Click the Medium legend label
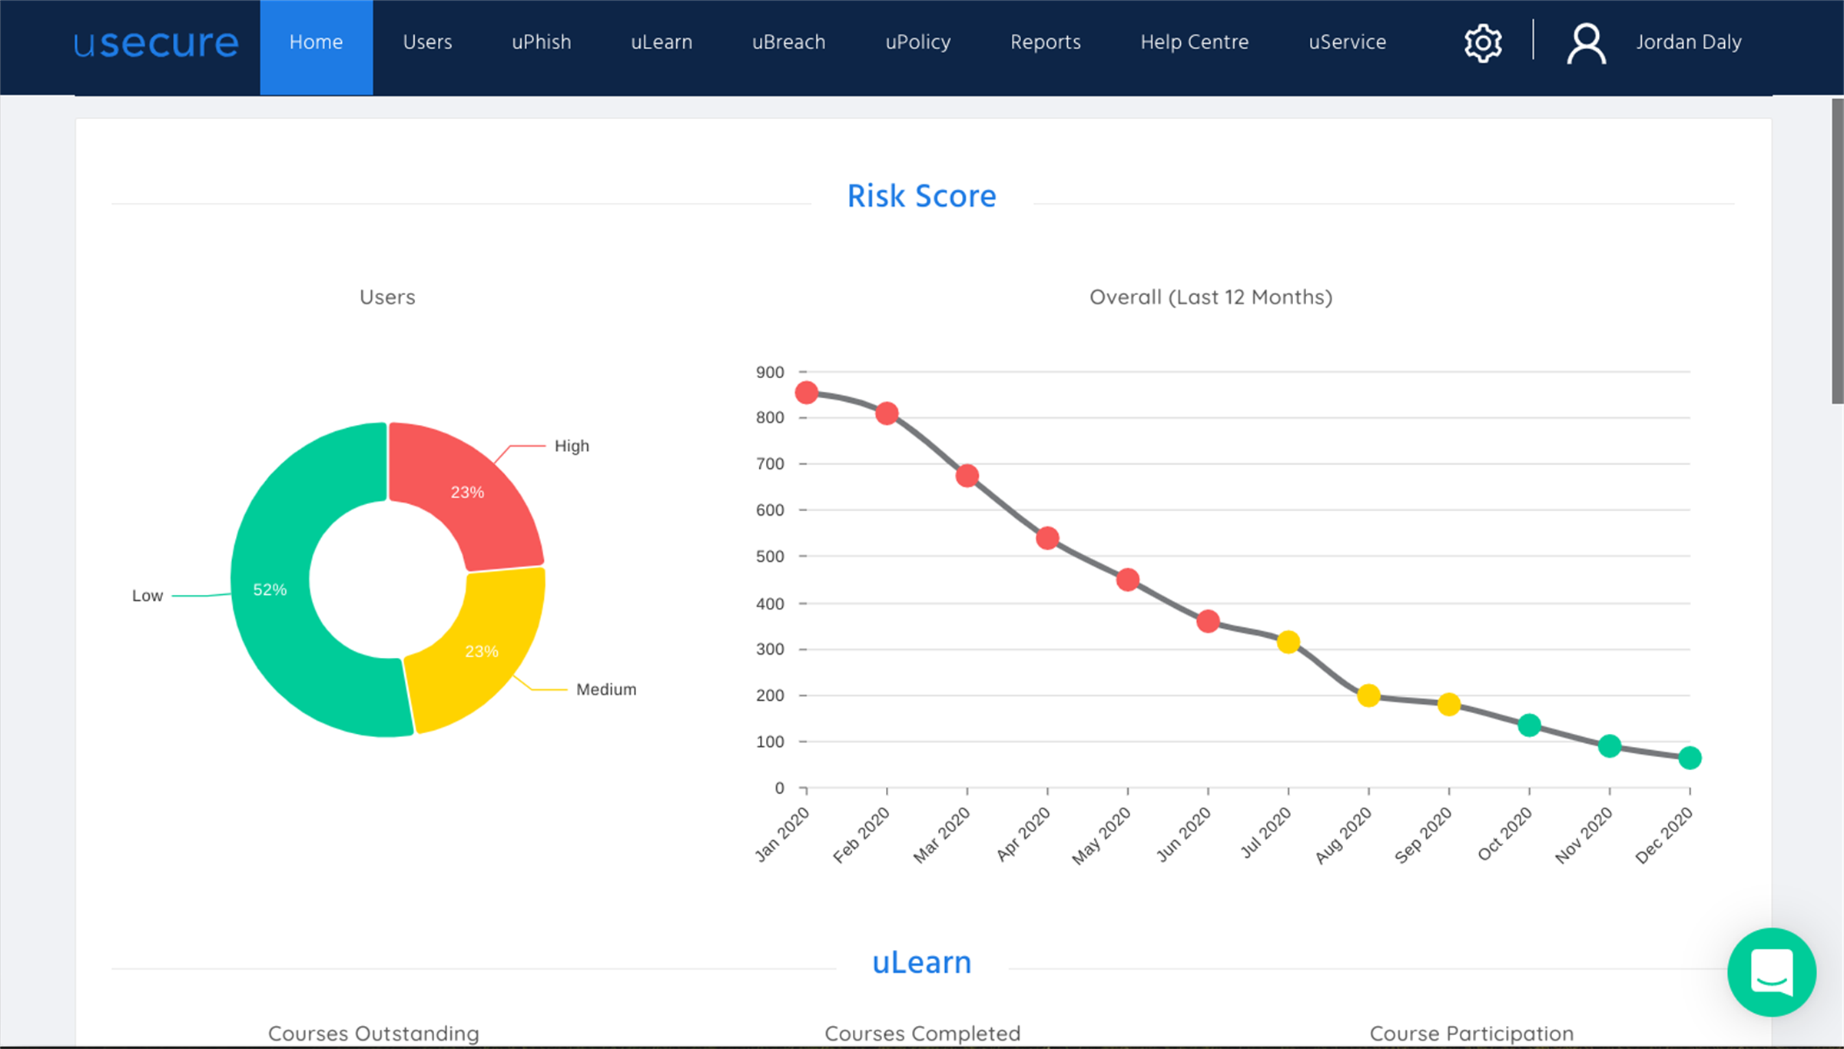Viewport: 1844px width, 1049px height. (x=606, y=689)
